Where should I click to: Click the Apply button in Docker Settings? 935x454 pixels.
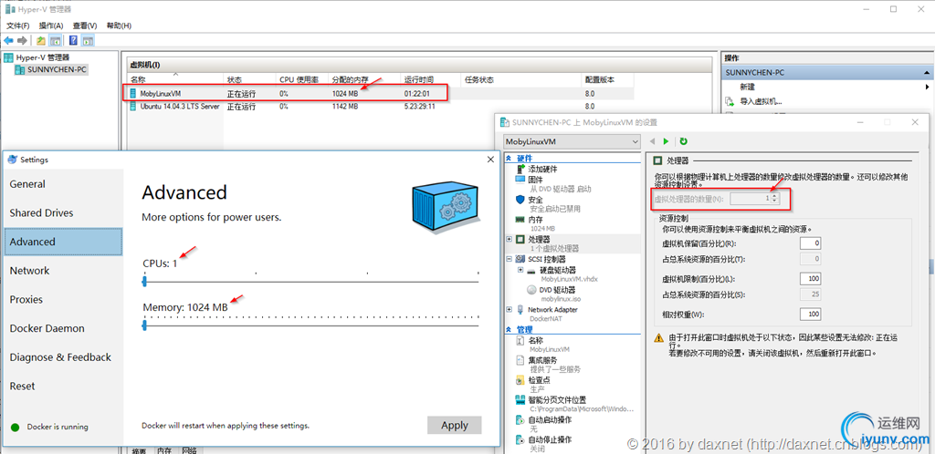point(455,425)
